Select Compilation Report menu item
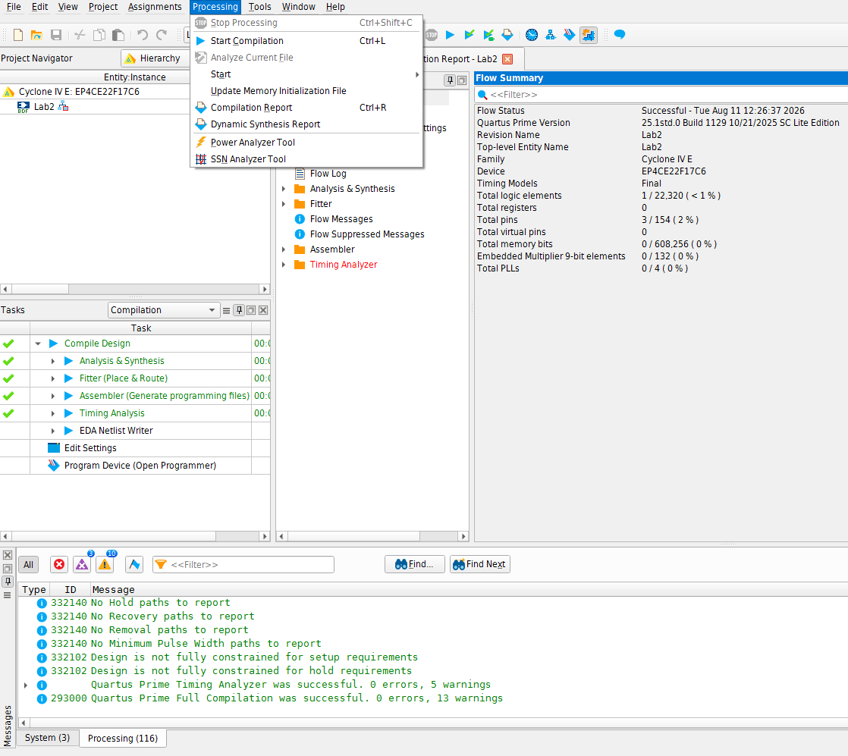Image resolution: width=848 pixels, height=756 pixels. [306, 108]
